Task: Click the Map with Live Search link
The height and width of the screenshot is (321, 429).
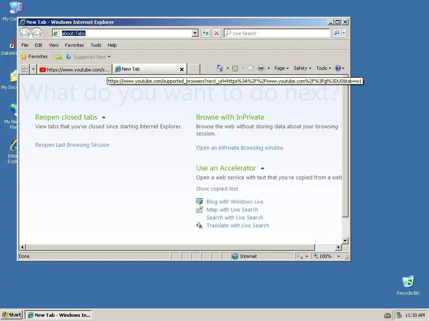Action: pyautogui.click(x=232, y=210)
